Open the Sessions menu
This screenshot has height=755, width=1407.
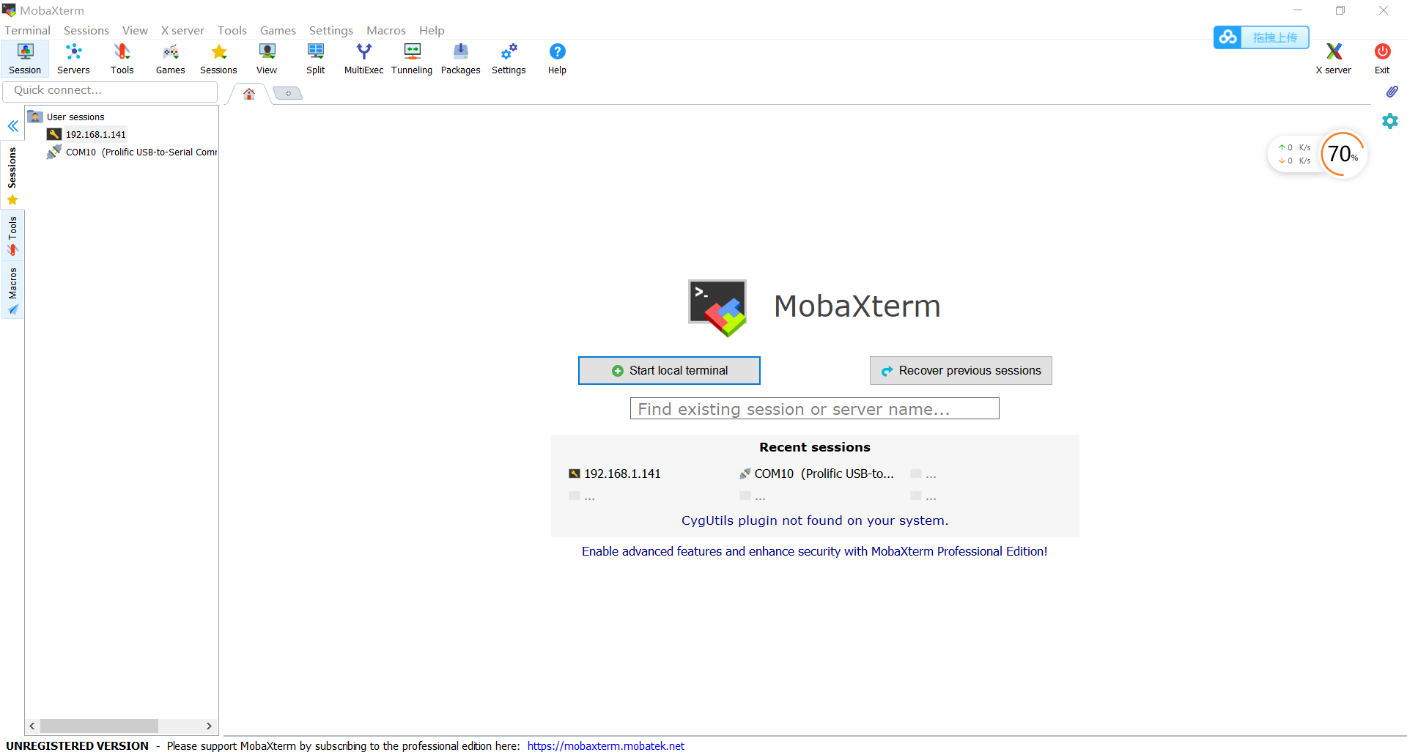pos(86,30)
